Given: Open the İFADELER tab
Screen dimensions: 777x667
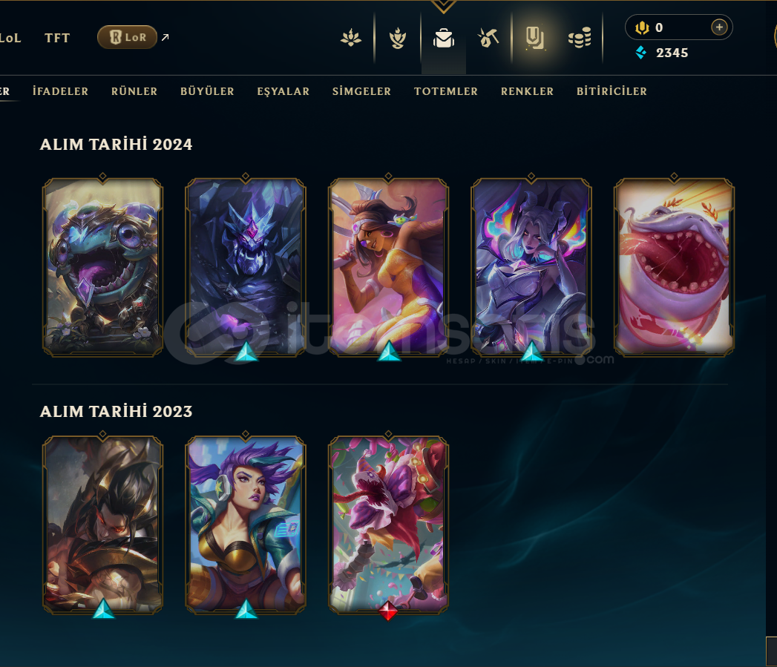Looking at the screenshot, I should [60, 91].
